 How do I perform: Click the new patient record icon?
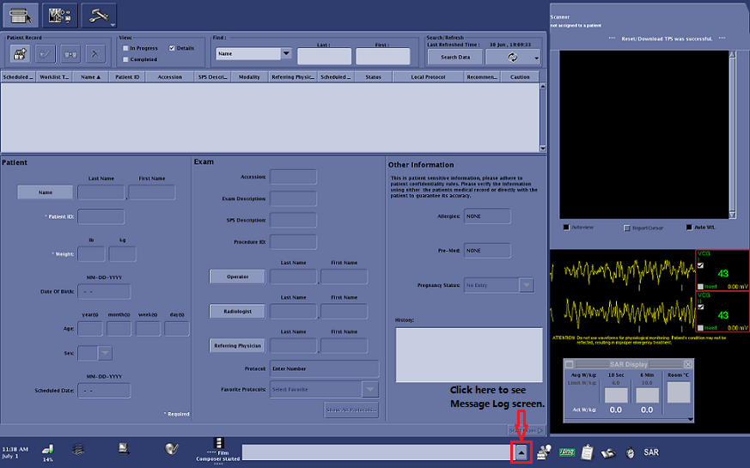click(20, 53)
